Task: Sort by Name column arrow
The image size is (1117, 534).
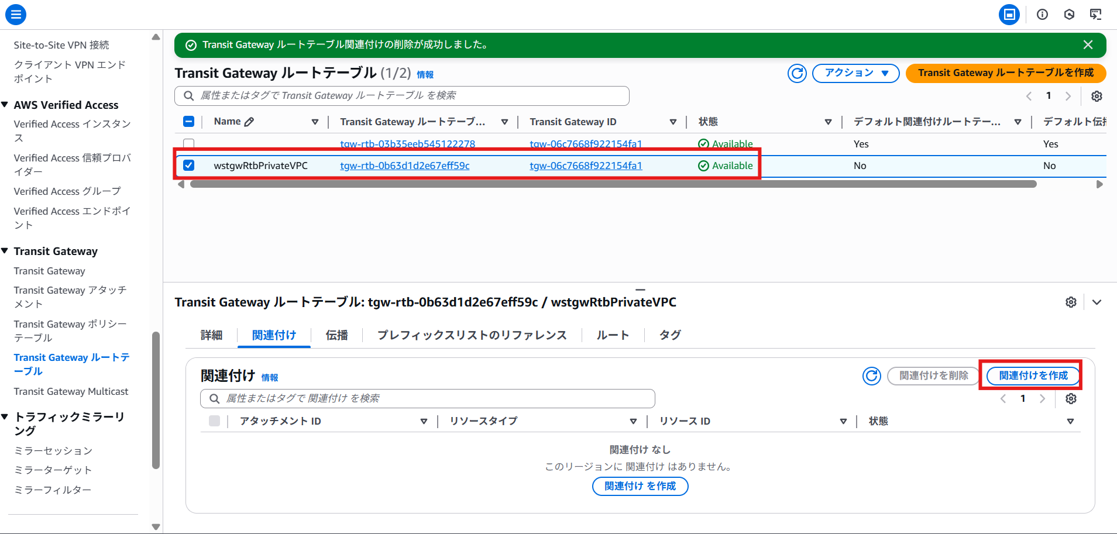Action: click(x=315, y=122)
